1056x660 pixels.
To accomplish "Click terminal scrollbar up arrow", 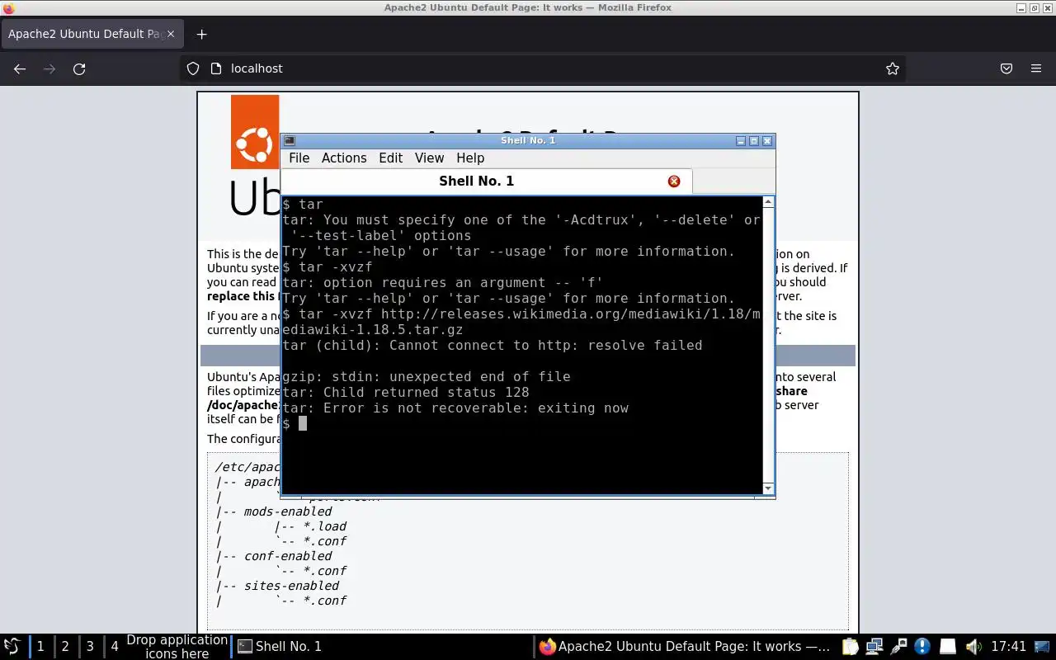I will pos(769,202).
